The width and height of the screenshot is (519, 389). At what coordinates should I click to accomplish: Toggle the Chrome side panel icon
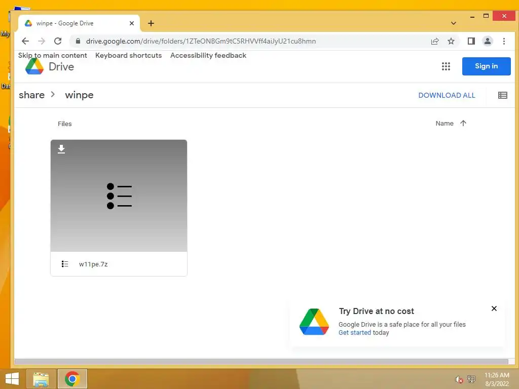coord(471,41)
